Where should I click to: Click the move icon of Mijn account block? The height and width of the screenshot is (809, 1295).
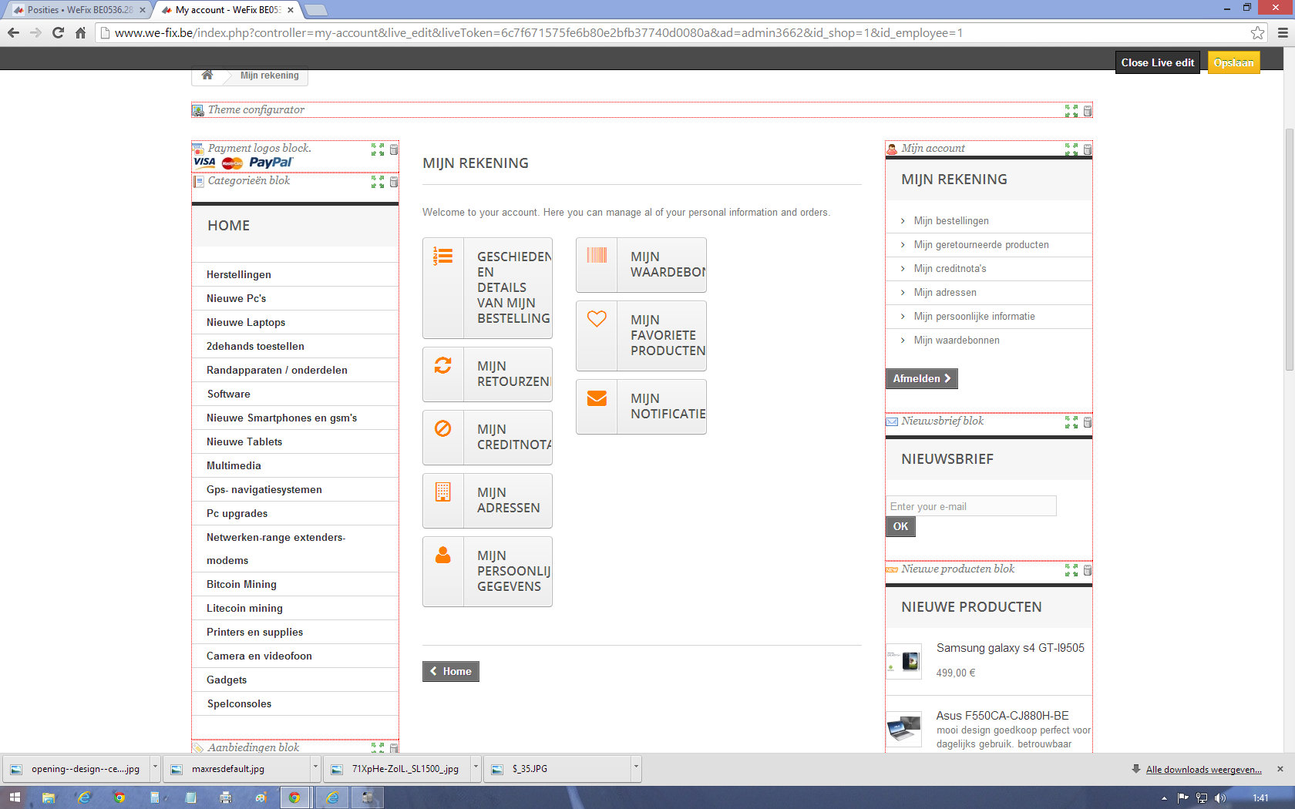point(1071,149)
